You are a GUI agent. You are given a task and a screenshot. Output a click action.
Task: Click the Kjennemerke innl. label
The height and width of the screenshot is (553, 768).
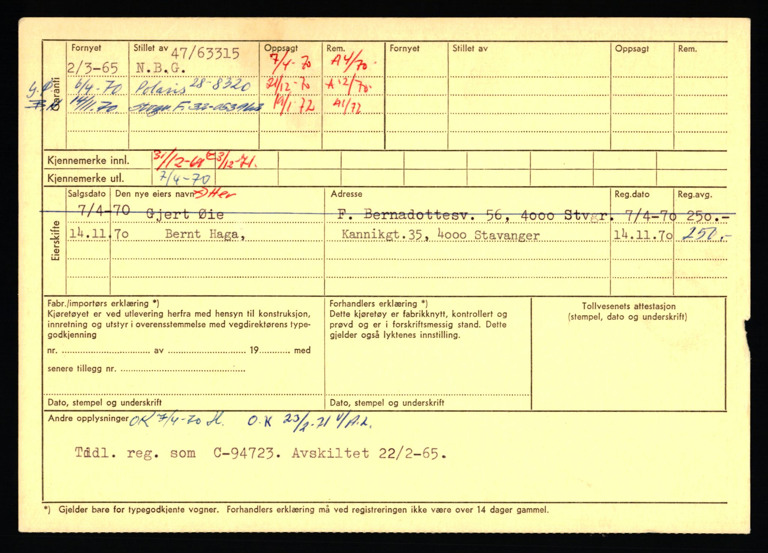pos(88,161)
